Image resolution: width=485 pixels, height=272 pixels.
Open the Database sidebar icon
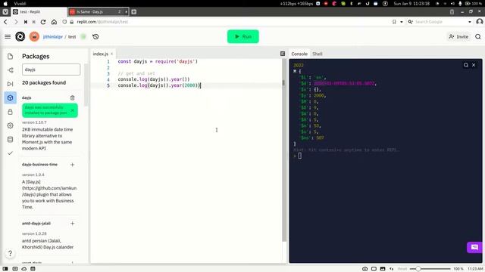coord(10,139)
